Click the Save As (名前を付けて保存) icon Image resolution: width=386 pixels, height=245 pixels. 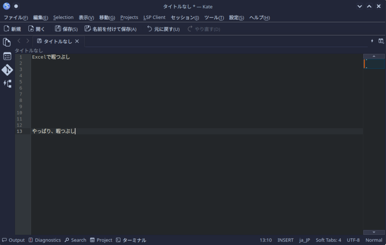(x=87, y=29)
